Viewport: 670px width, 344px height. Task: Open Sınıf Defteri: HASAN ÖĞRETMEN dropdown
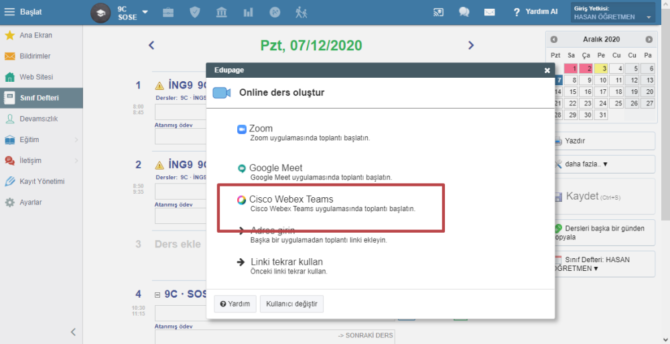pyautogui.click(x=604, y=264)
